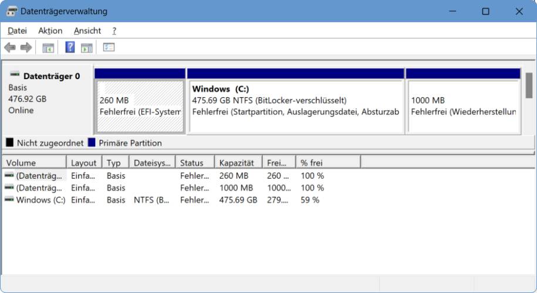Open the Aktion menu
The width and height of the screenshot is (537, 293).
tap(50, 30)
